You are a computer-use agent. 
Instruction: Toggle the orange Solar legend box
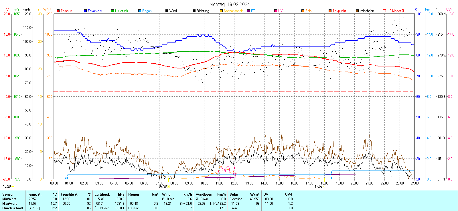tap(303, 11)
